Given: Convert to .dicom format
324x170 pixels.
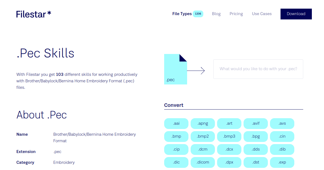Looking at the screenshot, I should click(202, 162).
